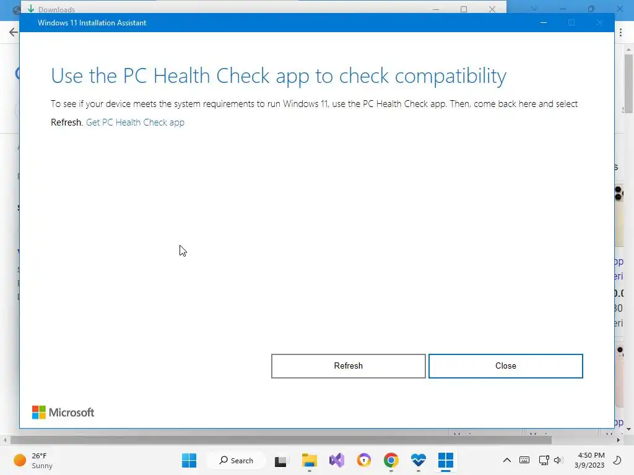Open the volume control tray icon
The image size is (634, 475).
(558, 460)
